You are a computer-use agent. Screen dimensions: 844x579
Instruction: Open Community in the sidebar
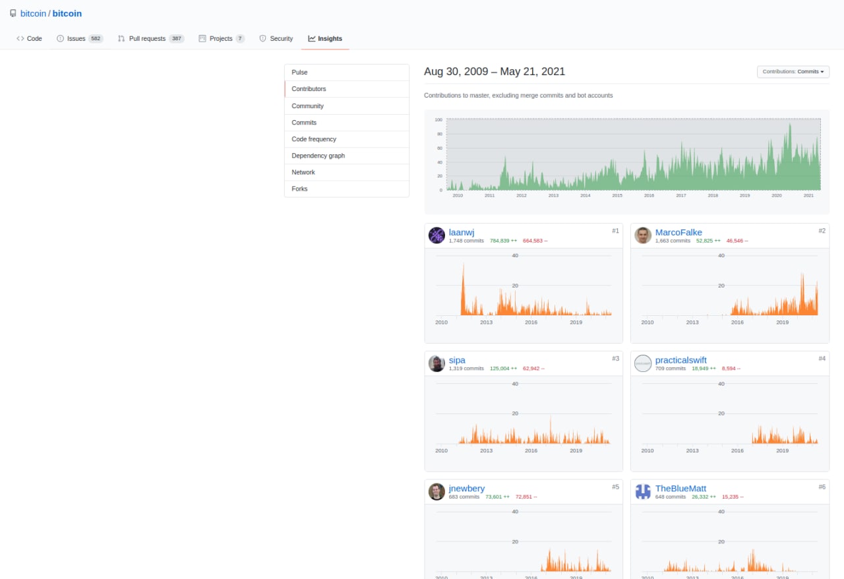[347, 106]
